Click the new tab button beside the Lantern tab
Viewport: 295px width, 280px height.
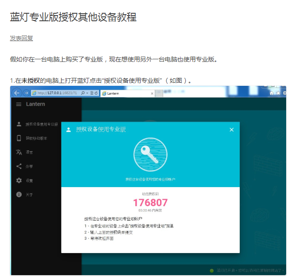click(159, 93)
